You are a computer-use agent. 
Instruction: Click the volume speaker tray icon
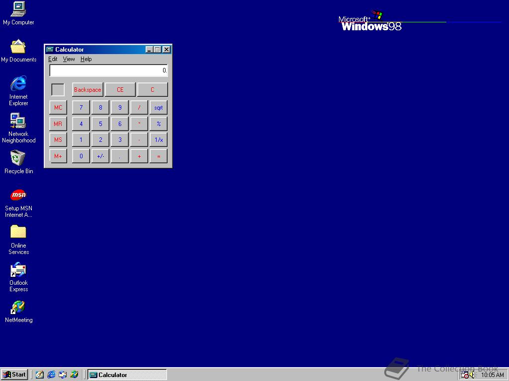[472, 375]
